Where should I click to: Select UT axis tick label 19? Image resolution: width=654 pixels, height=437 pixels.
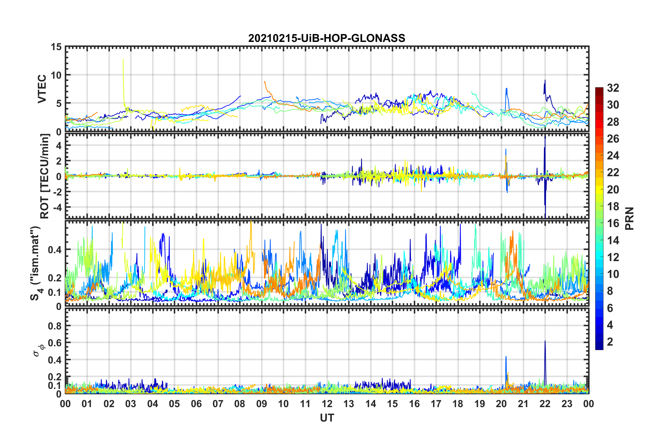480,404
